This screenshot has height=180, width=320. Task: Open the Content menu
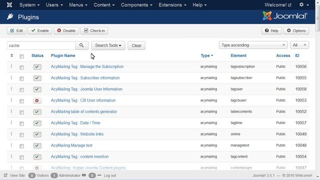pos(104,4)
